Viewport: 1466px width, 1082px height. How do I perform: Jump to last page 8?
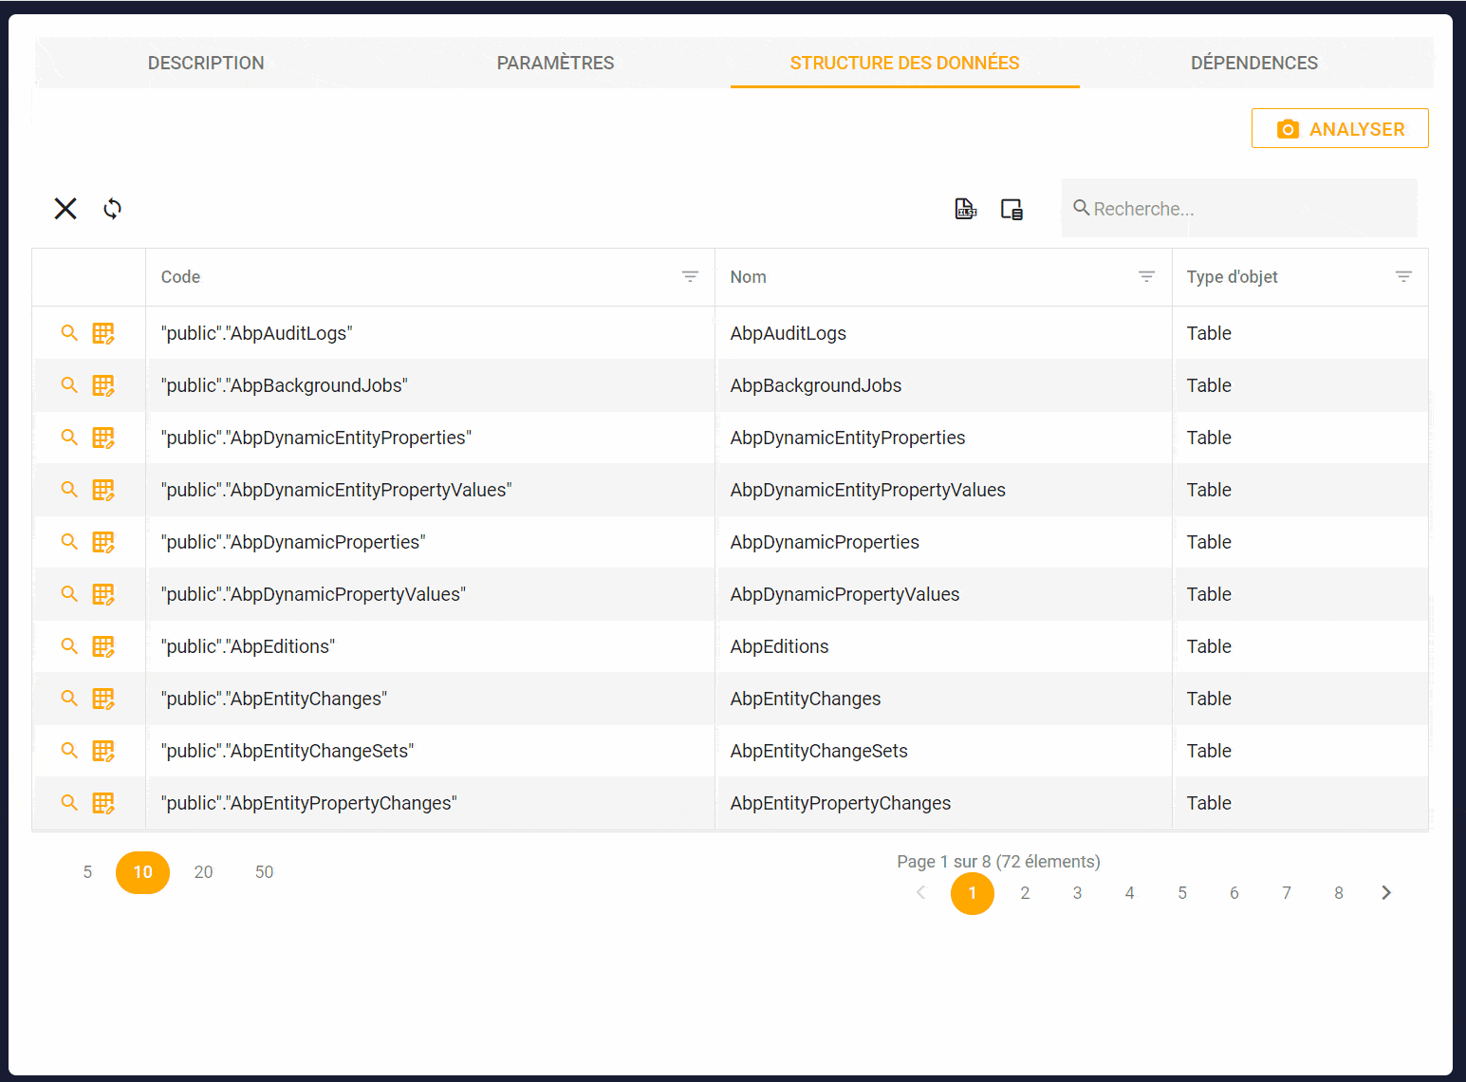tap(1339, 893)
